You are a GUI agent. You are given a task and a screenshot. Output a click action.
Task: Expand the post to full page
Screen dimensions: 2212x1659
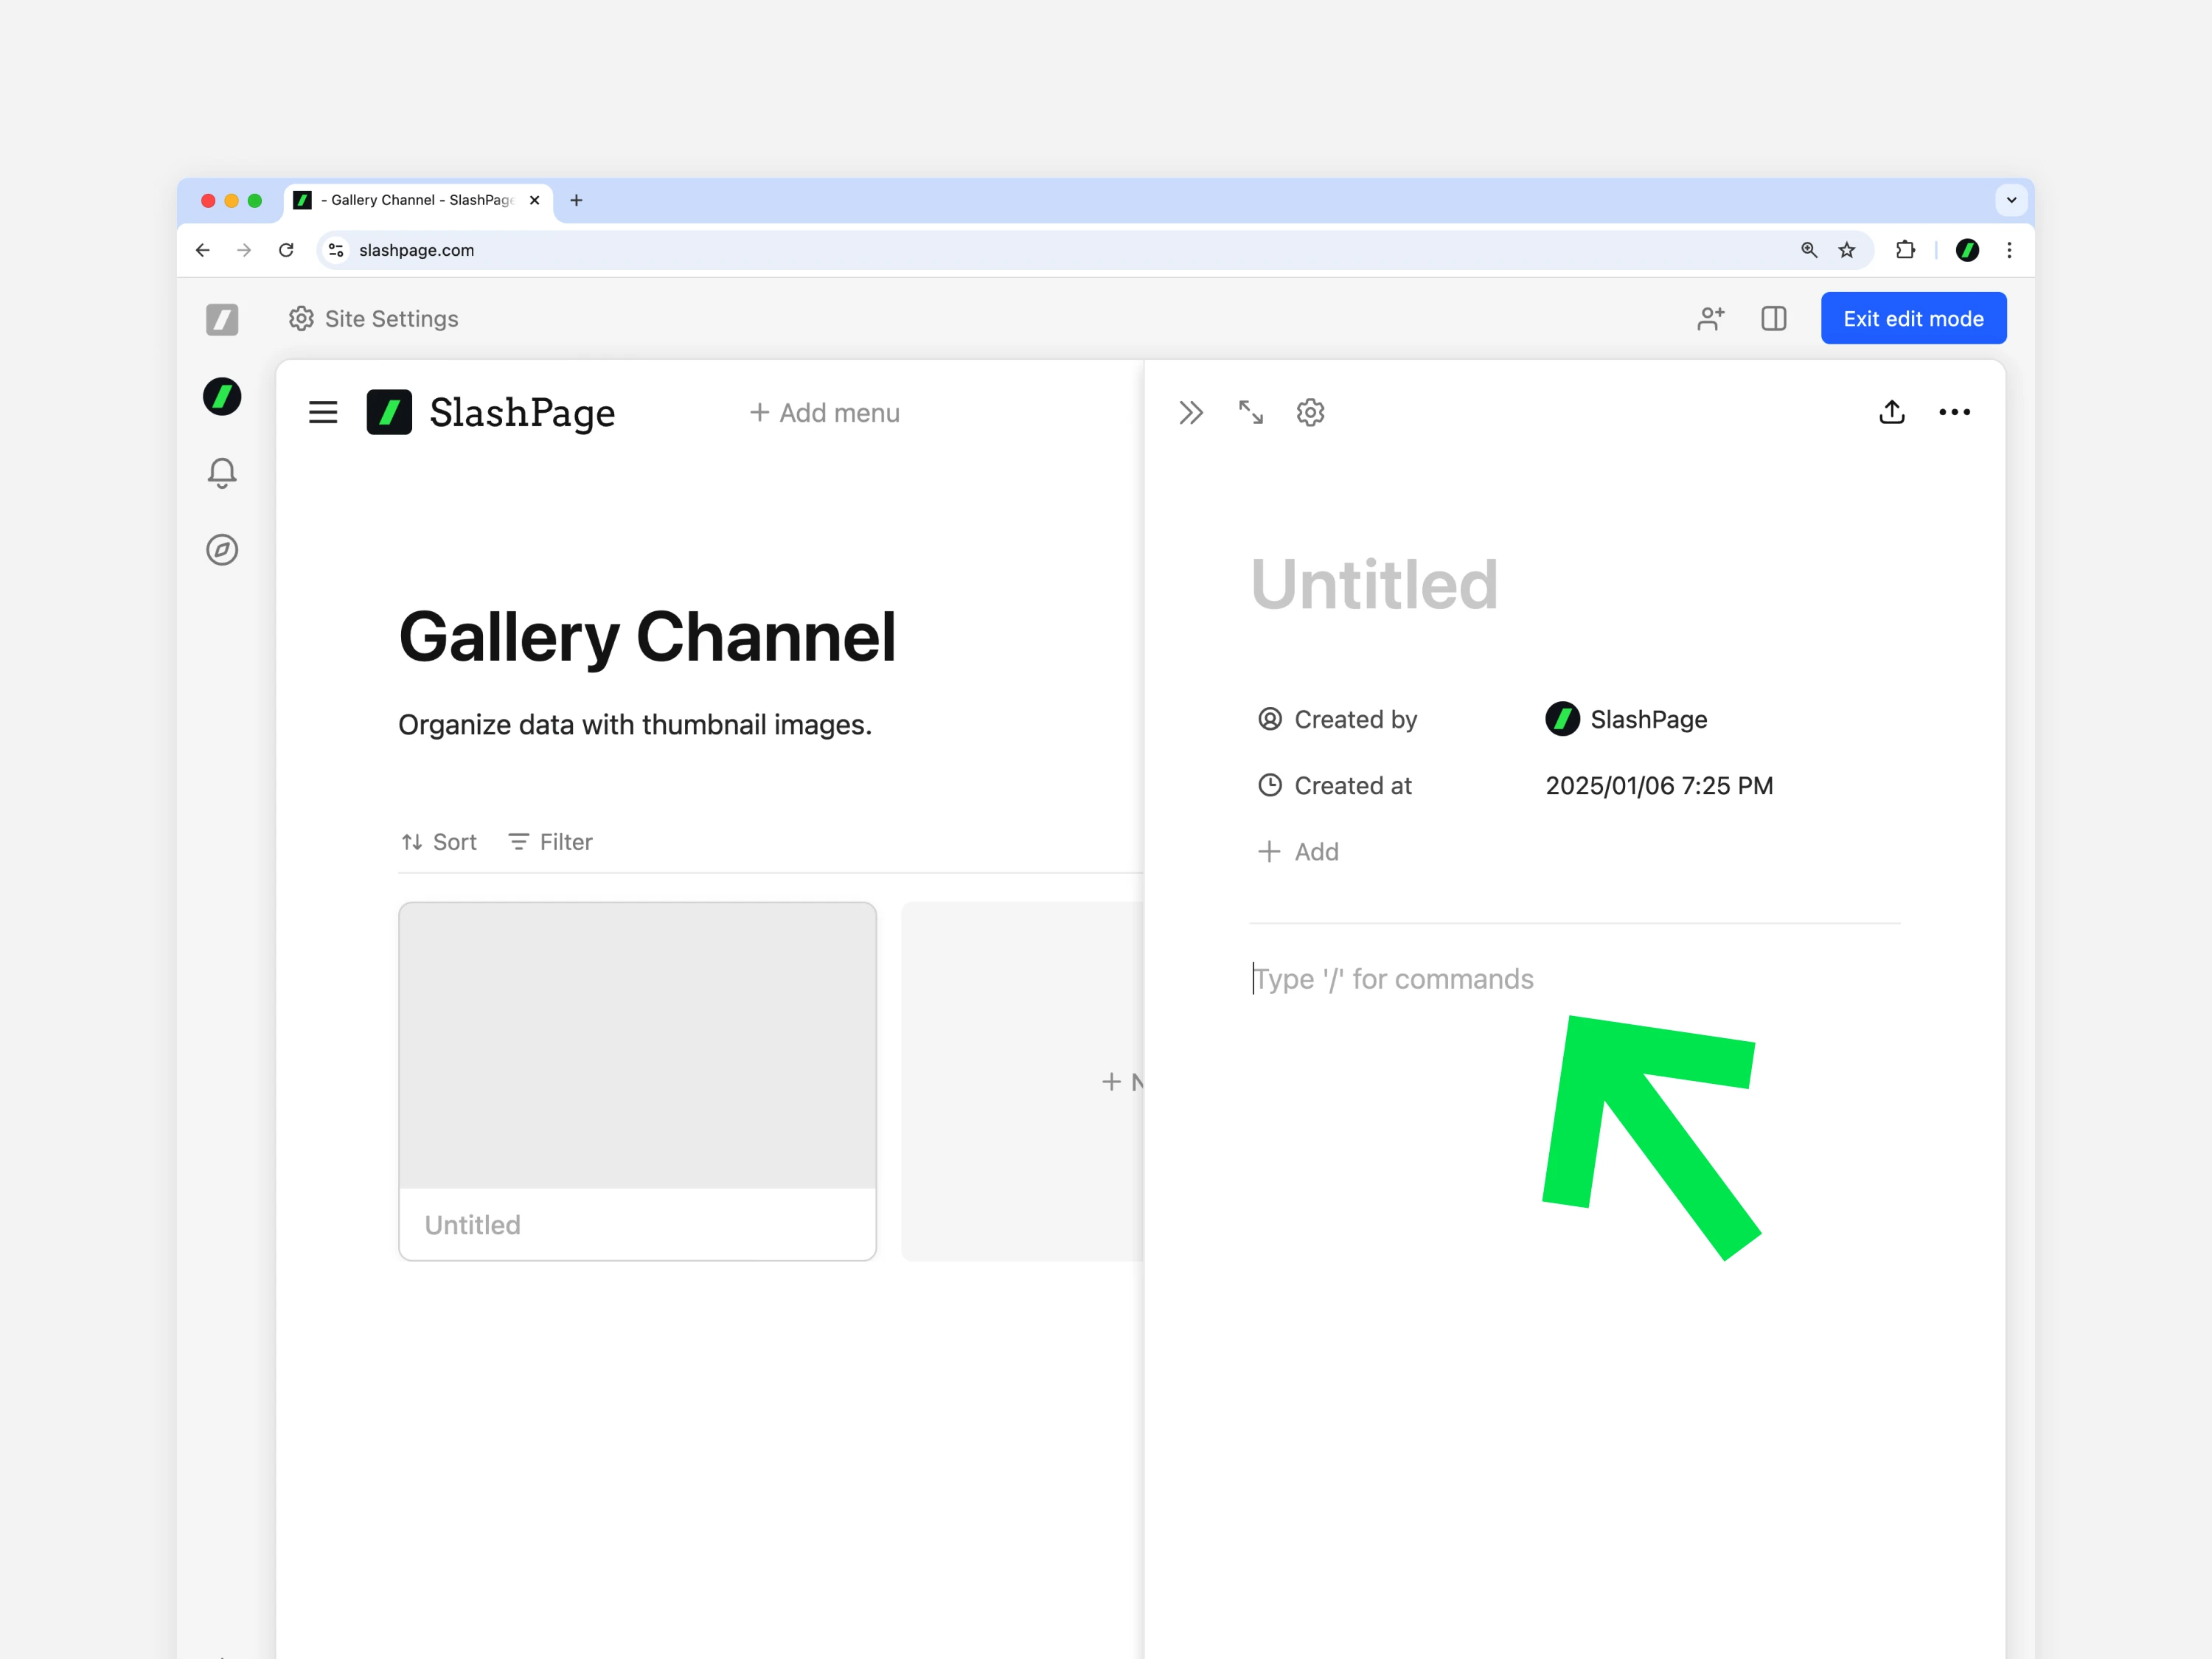point(1250,412)
